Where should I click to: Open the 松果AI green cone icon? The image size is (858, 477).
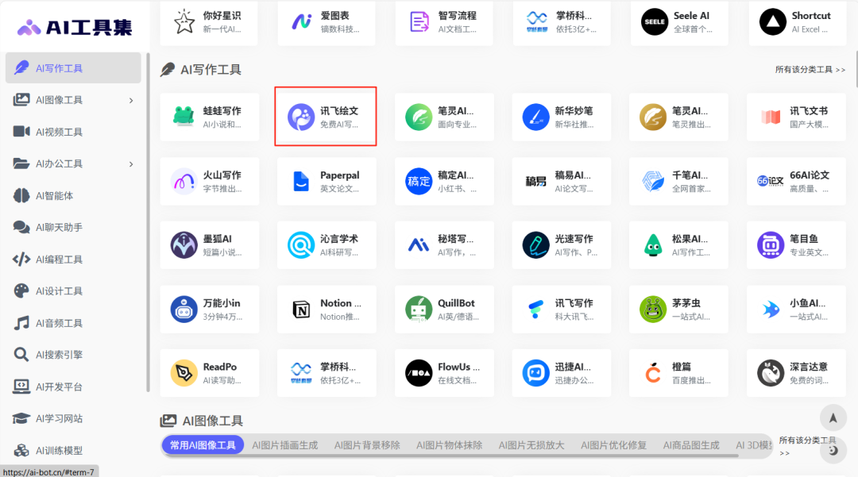(x=653, y=244)
